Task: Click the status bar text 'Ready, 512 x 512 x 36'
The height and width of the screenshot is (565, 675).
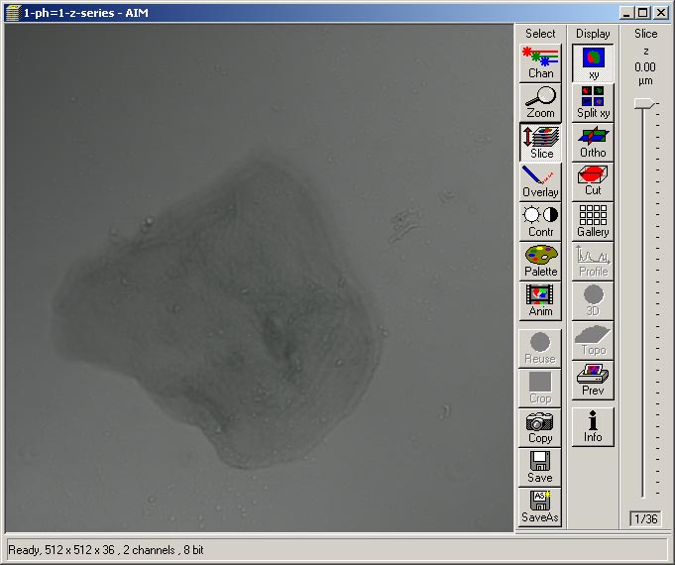Action: 61,550
